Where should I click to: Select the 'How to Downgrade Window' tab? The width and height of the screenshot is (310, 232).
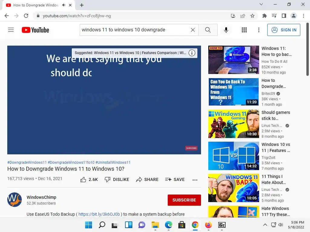[36, 5]
